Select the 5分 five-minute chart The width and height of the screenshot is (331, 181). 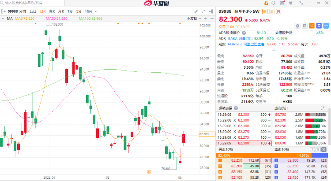click(x=79, y=11)
